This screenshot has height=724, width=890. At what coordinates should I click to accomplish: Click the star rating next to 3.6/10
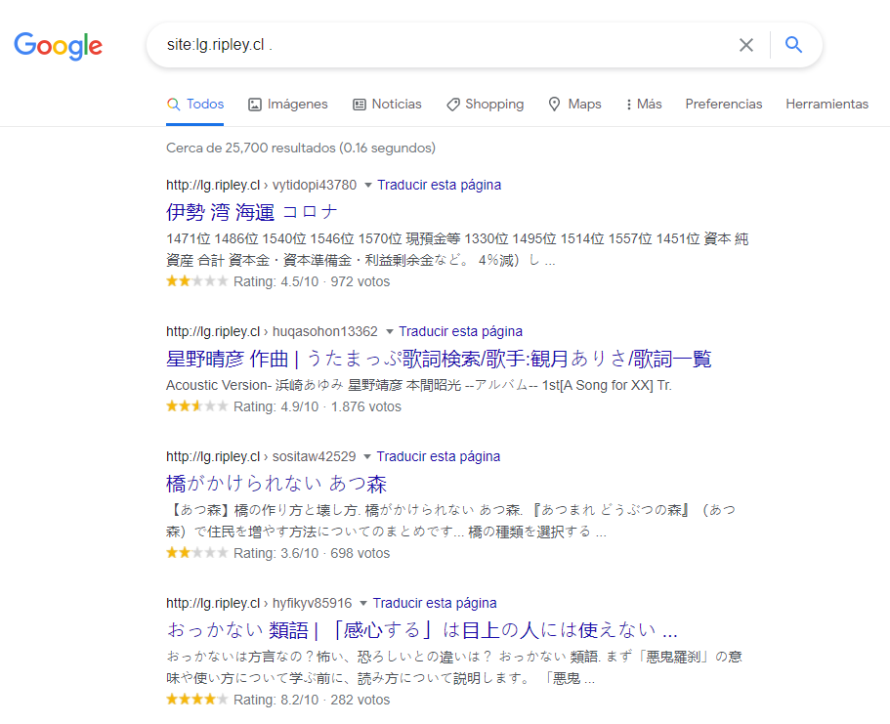(x=197, y=552)
